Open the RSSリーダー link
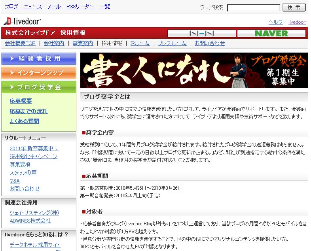The height and width of the screenshot is (251, 311). (80, 7)
